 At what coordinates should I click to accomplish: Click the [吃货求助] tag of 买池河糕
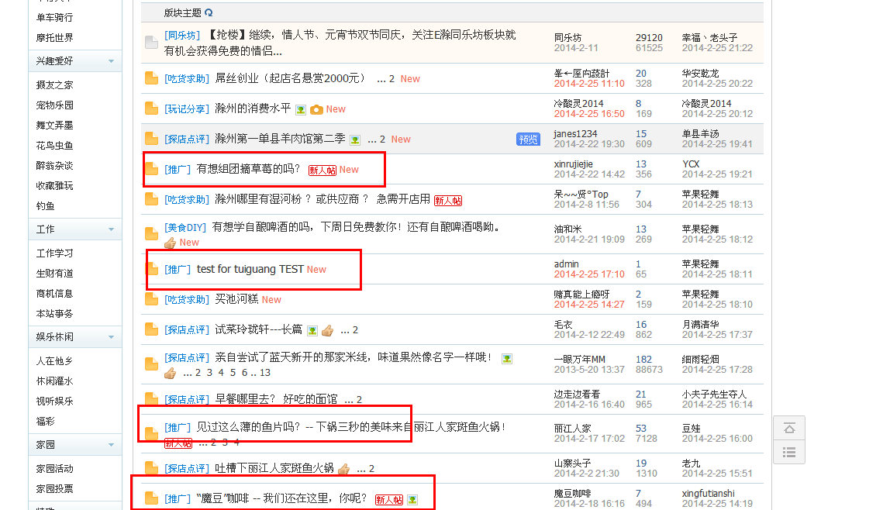(187, 299)
